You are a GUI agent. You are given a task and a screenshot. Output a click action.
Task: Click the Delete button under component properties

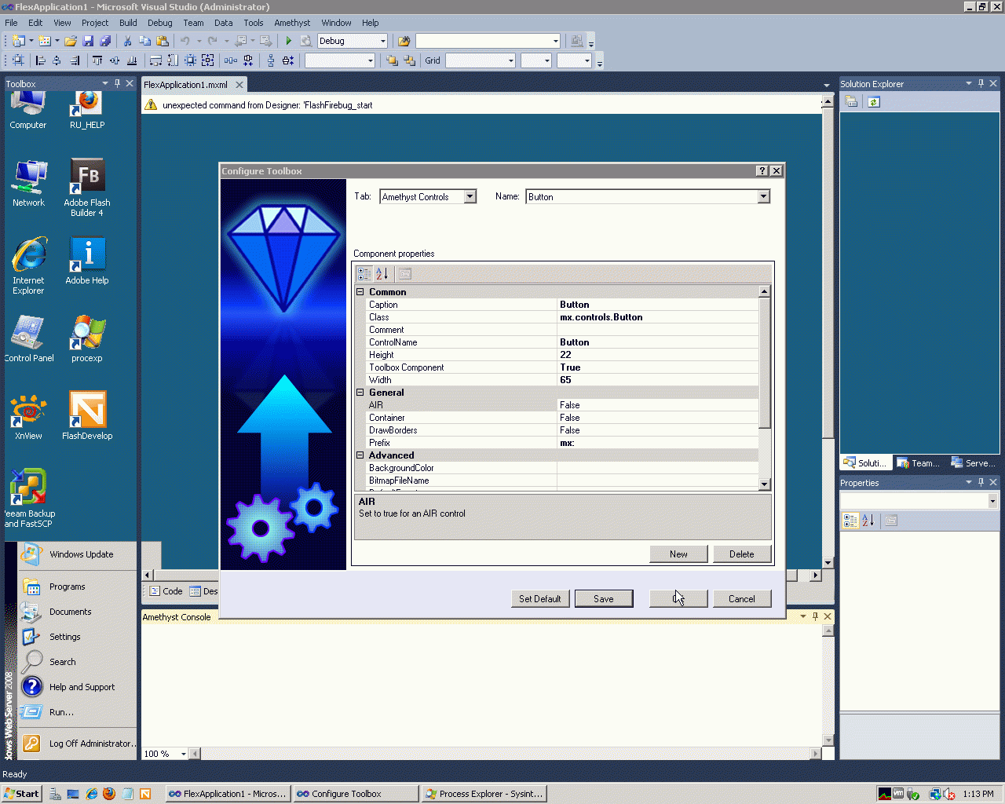pos(742,554)
